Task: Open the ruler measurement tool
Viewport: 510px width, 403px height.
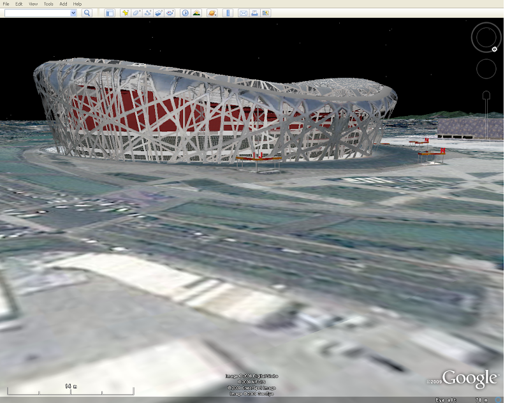Action: [228, 13]
